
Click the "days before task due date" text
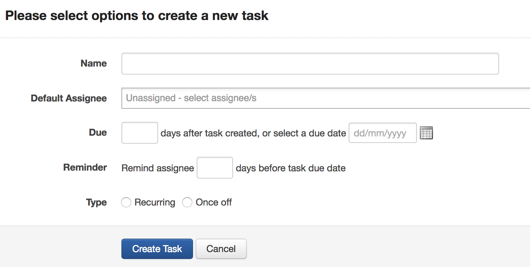tap(290, 168)
